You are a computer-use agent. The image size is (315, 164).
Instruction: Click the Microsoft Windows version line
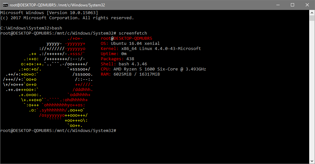click(49, 13)
